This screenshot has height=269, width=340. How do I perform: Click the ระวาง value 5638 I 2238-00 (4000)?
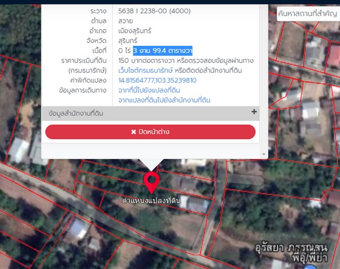click(x=154, y=11)
